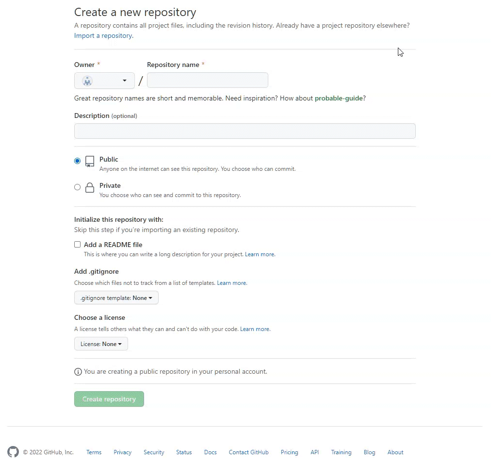Viewport: 491px width, 463px height.
Task: Click the Create repository button
Action: tap(109, 398)
